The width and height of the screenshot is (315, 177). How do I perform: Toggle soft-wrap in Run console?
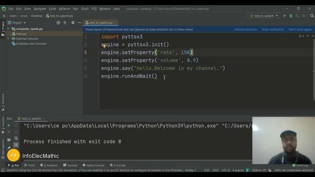click(16, 139)
